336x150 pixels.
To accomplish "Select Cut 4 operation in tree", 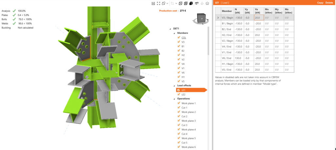I will pos(184,134).
